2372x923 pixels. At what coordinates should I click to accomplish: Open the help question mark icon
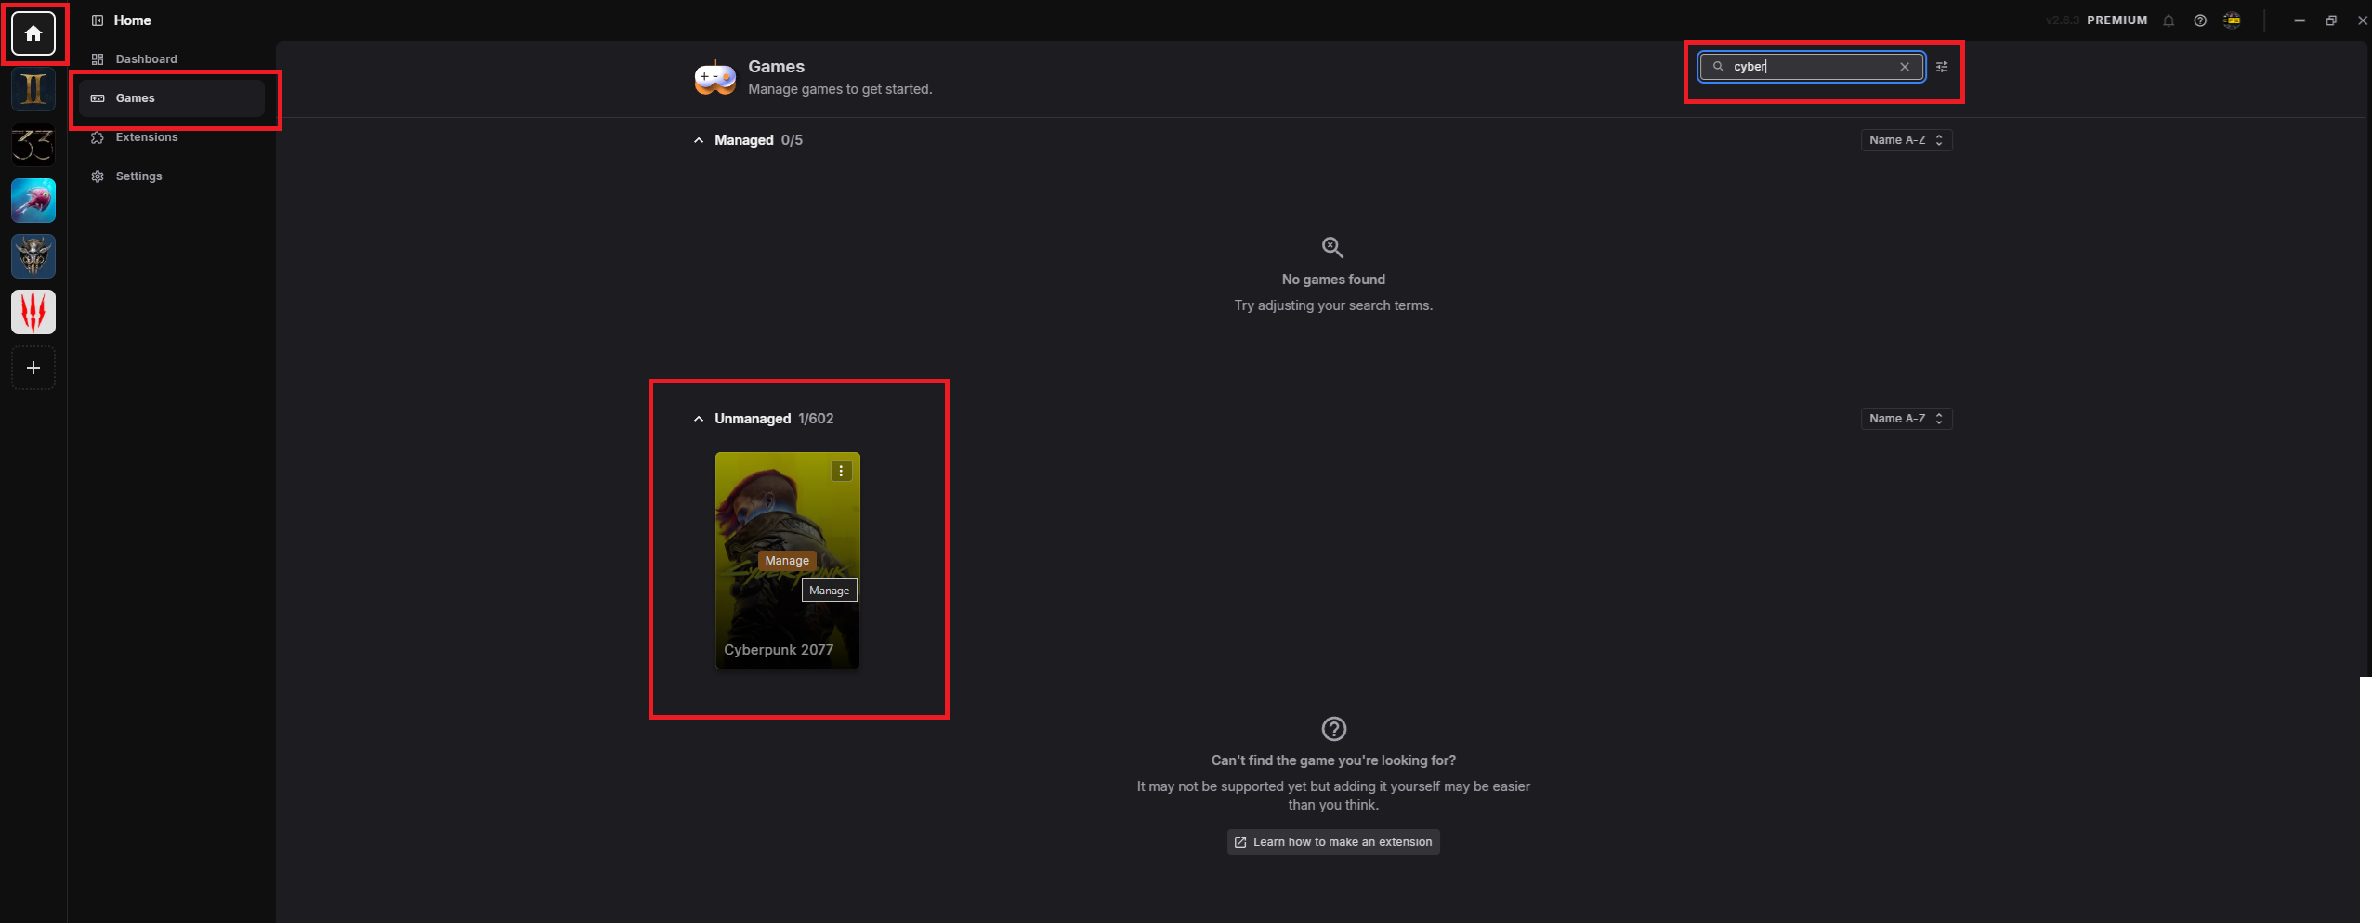coord(2200,20)
